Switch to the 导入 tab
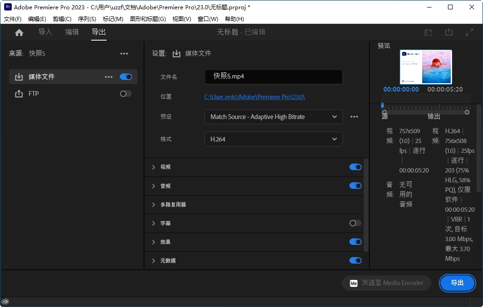The width and height of the screenshot is (483, 307). (x=45, y=32)
